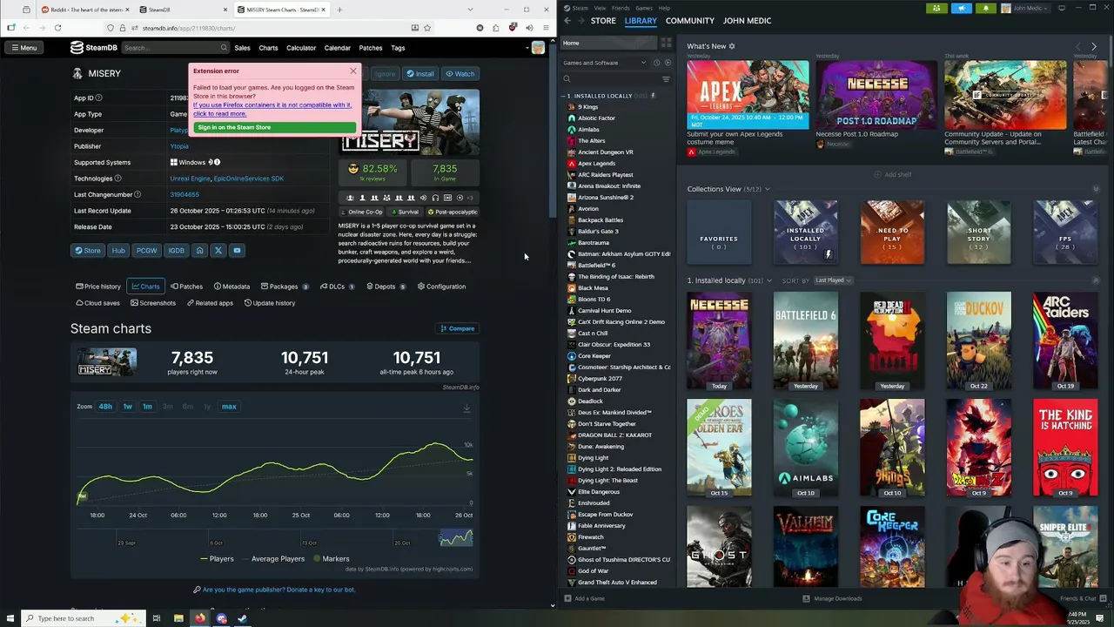Screen dimensions: 1114x627
Task: Open the Steam LIBRARY tab
Action: pyautogui.click(x=641, y=21)
